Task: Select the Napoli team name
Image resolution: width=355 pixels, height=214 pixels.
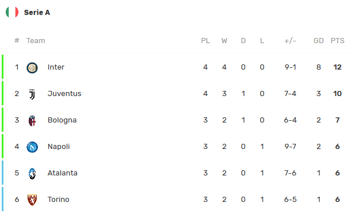Action: point(59,147)
